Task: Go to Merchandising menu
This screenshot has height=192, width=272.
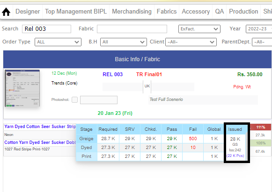Action: (132, 11)
